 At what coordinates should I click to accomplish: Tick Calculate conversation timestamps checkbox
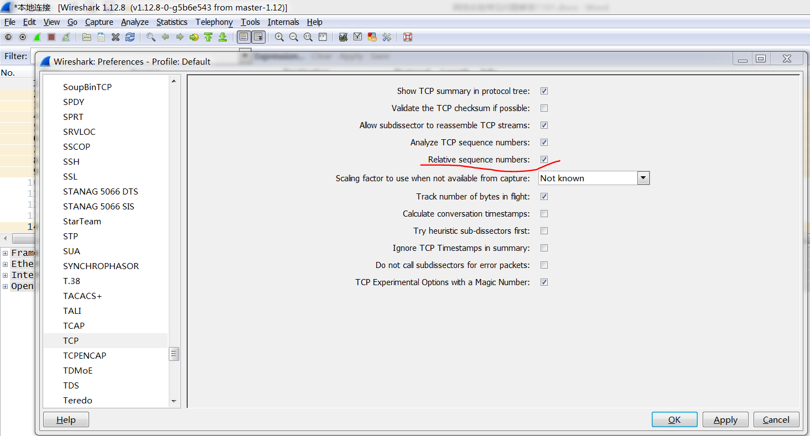coord(544,214)
